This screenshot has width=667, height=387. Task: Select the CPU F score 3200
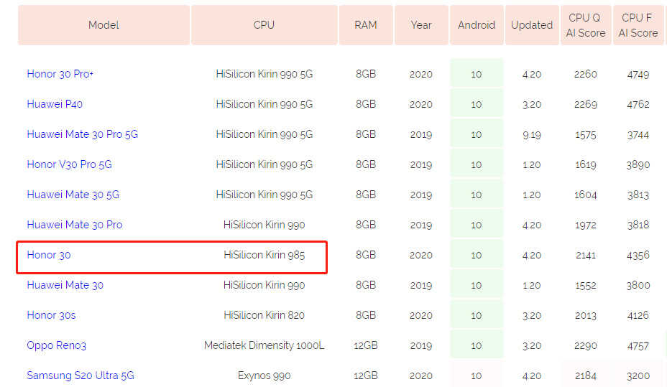click(x=638, y=376)
